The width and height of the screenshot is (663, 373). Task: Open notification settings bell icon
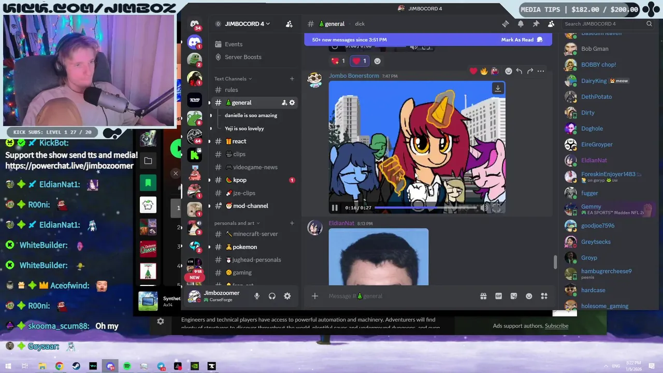pos(521,24)
